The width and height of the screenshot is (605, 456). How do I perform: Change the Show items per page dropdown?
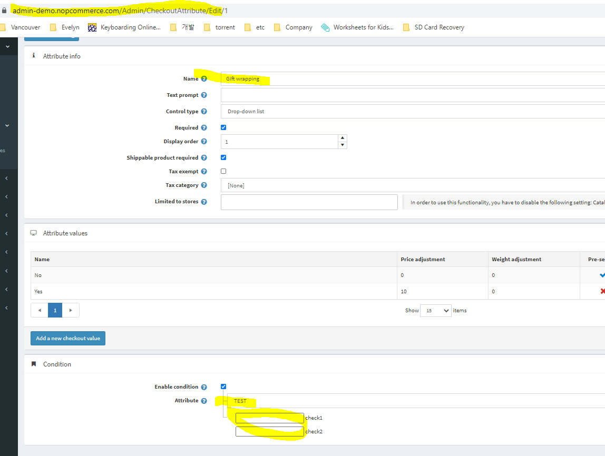pos(435,310)
